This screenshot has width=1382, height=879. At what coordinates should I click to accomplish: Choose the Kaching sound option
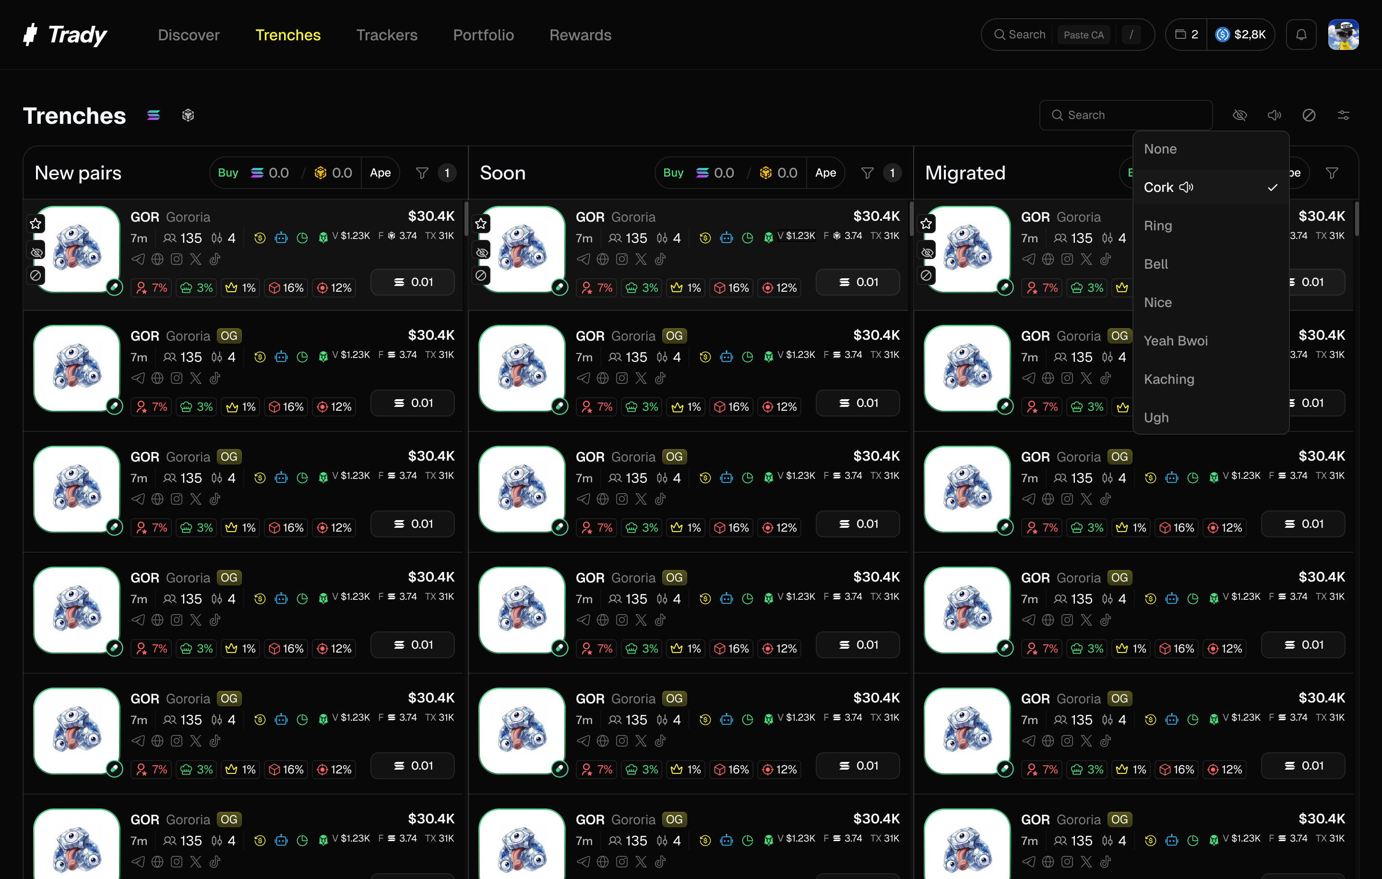(1211, 380)
